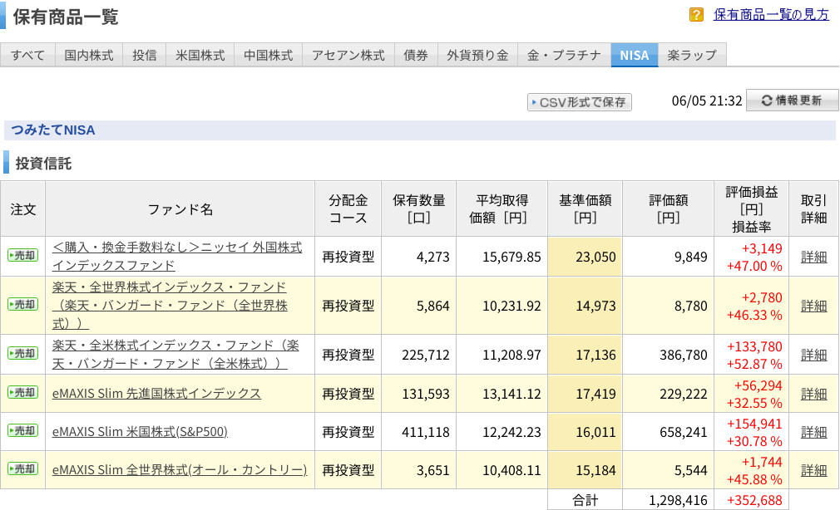
Task: Click profit value +154,941
Action: coord(754,424)
